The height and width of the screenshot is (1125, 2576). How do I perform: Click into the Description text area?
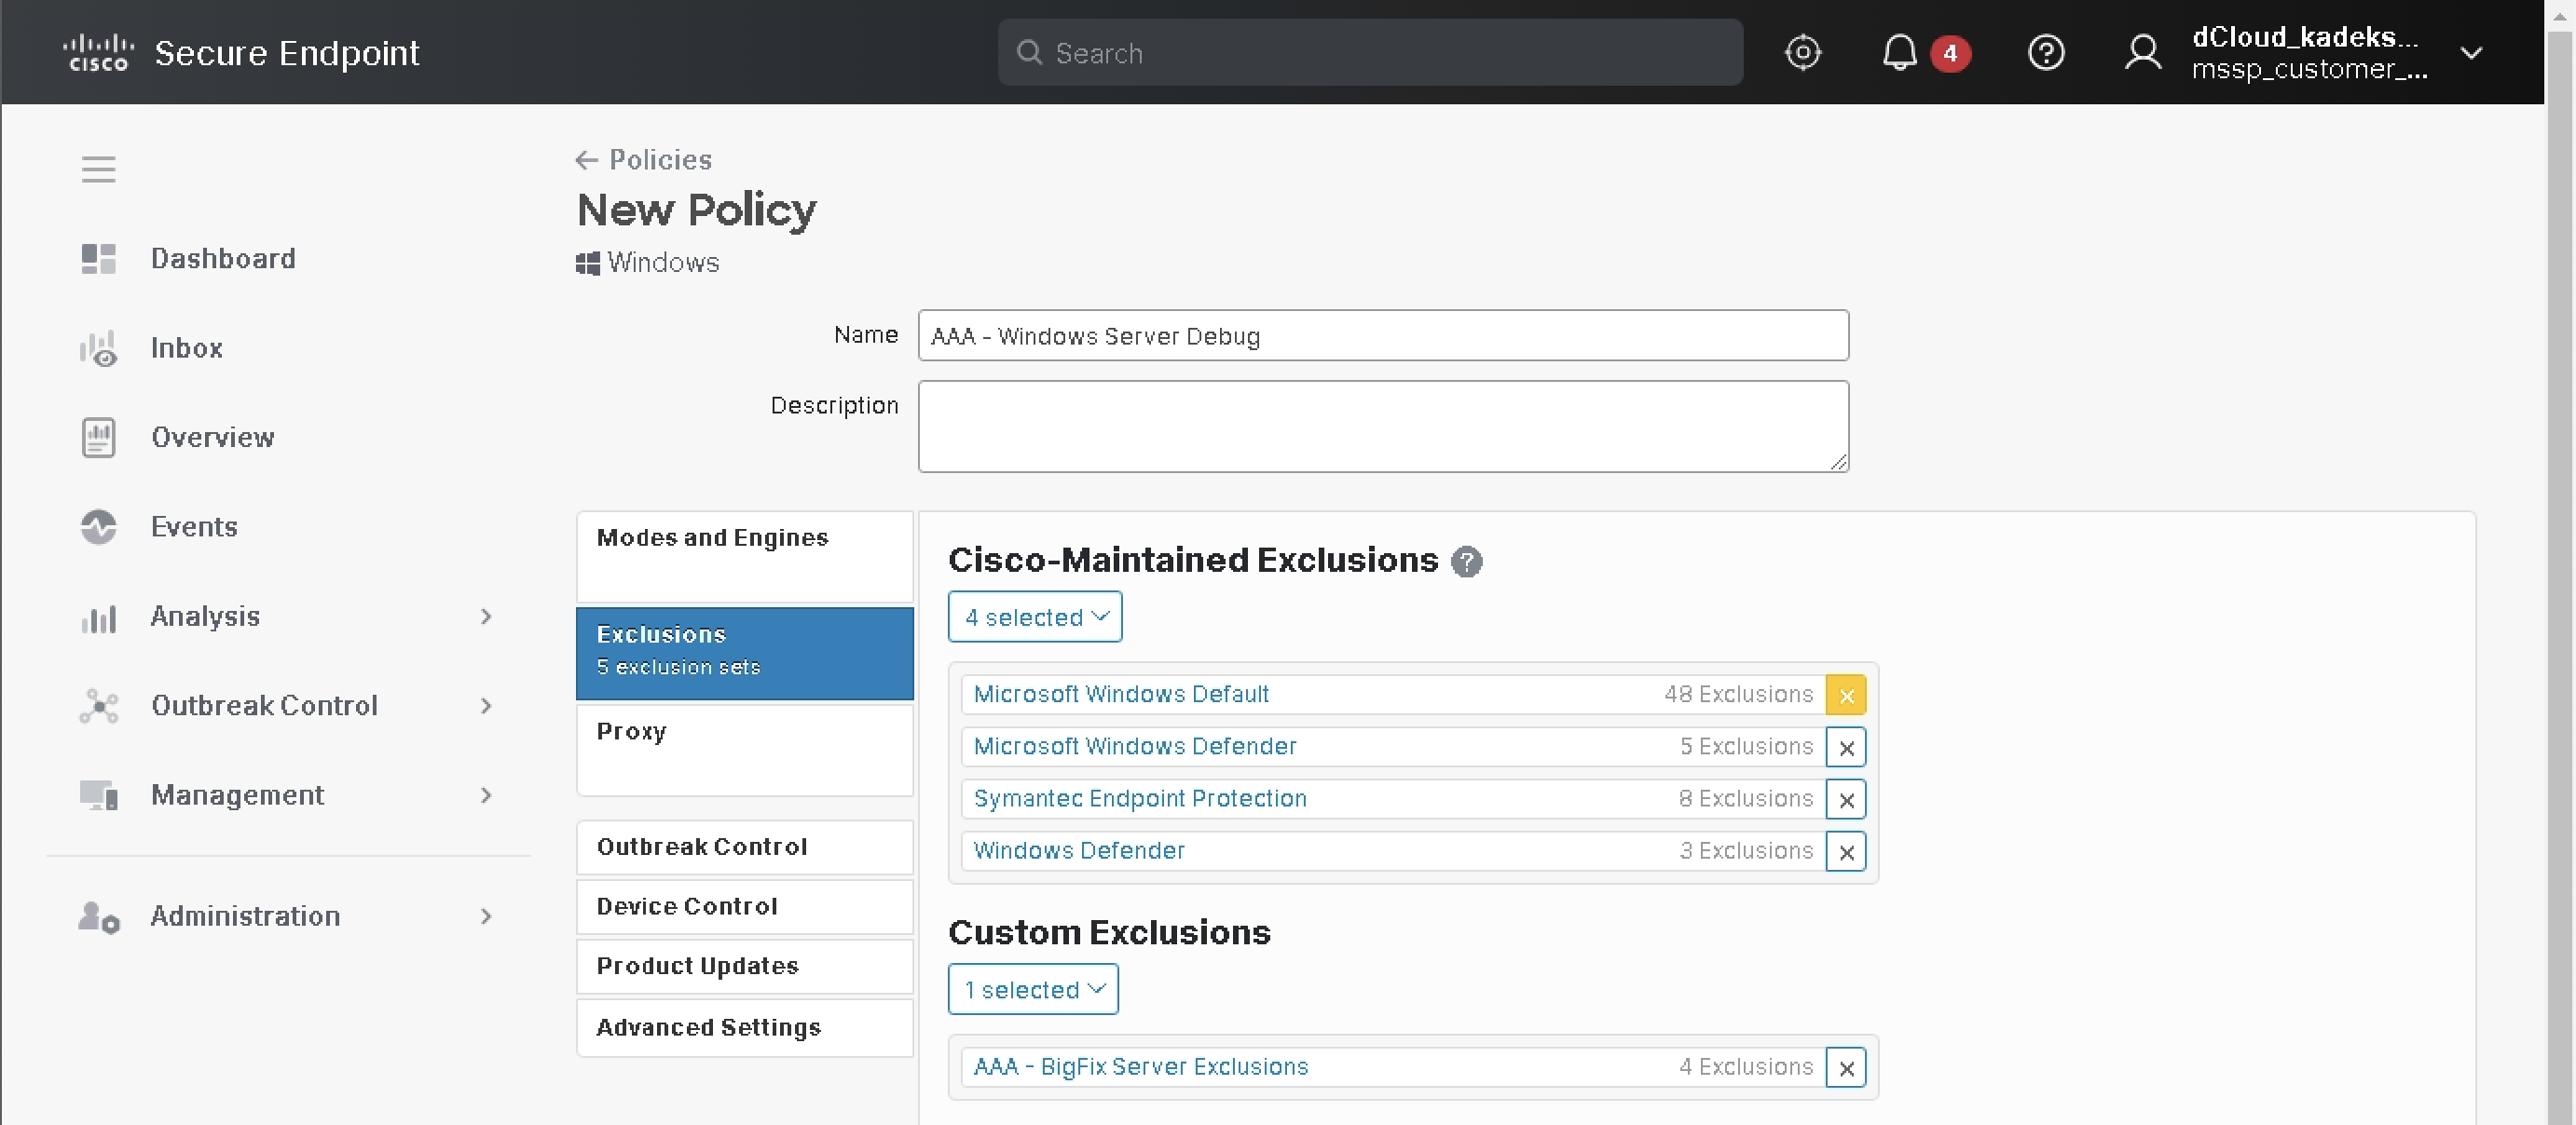point(1382,427)
